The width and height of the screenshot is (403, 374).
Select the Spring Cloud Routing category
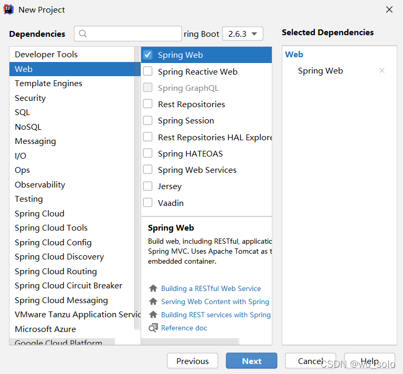click(72, 272)
